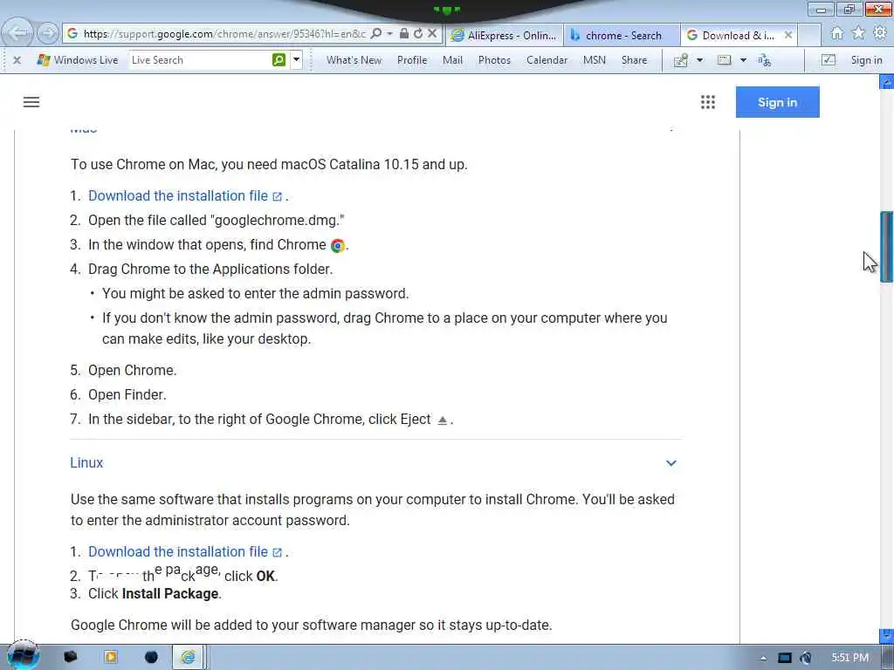Open Favorites with the star icon

pyautogui.click(x=859, y=34)
